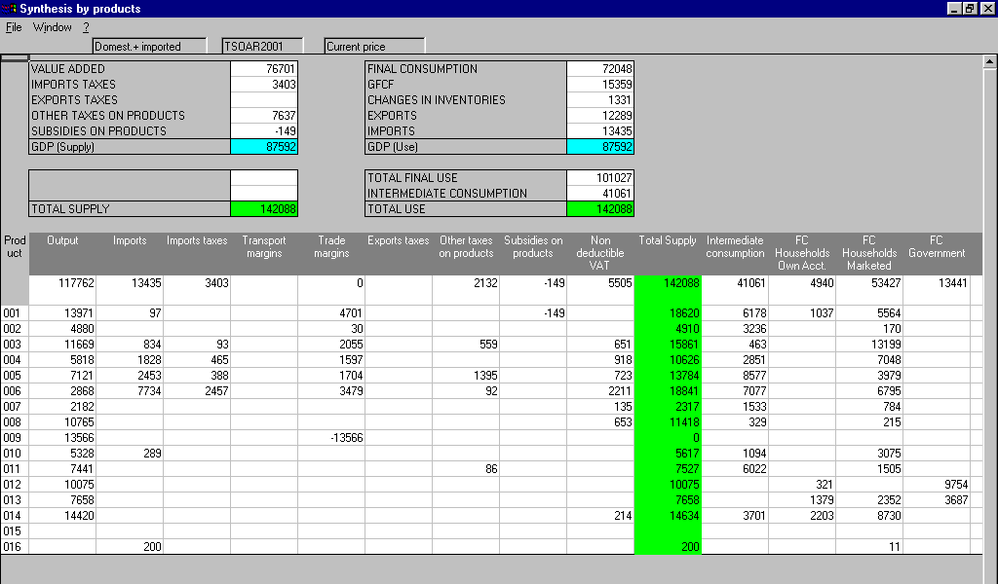This screenshot has height=584, width=998.
Task: Click the Trade margins column header
Action: pyautogui.click(x=331, y=247)
